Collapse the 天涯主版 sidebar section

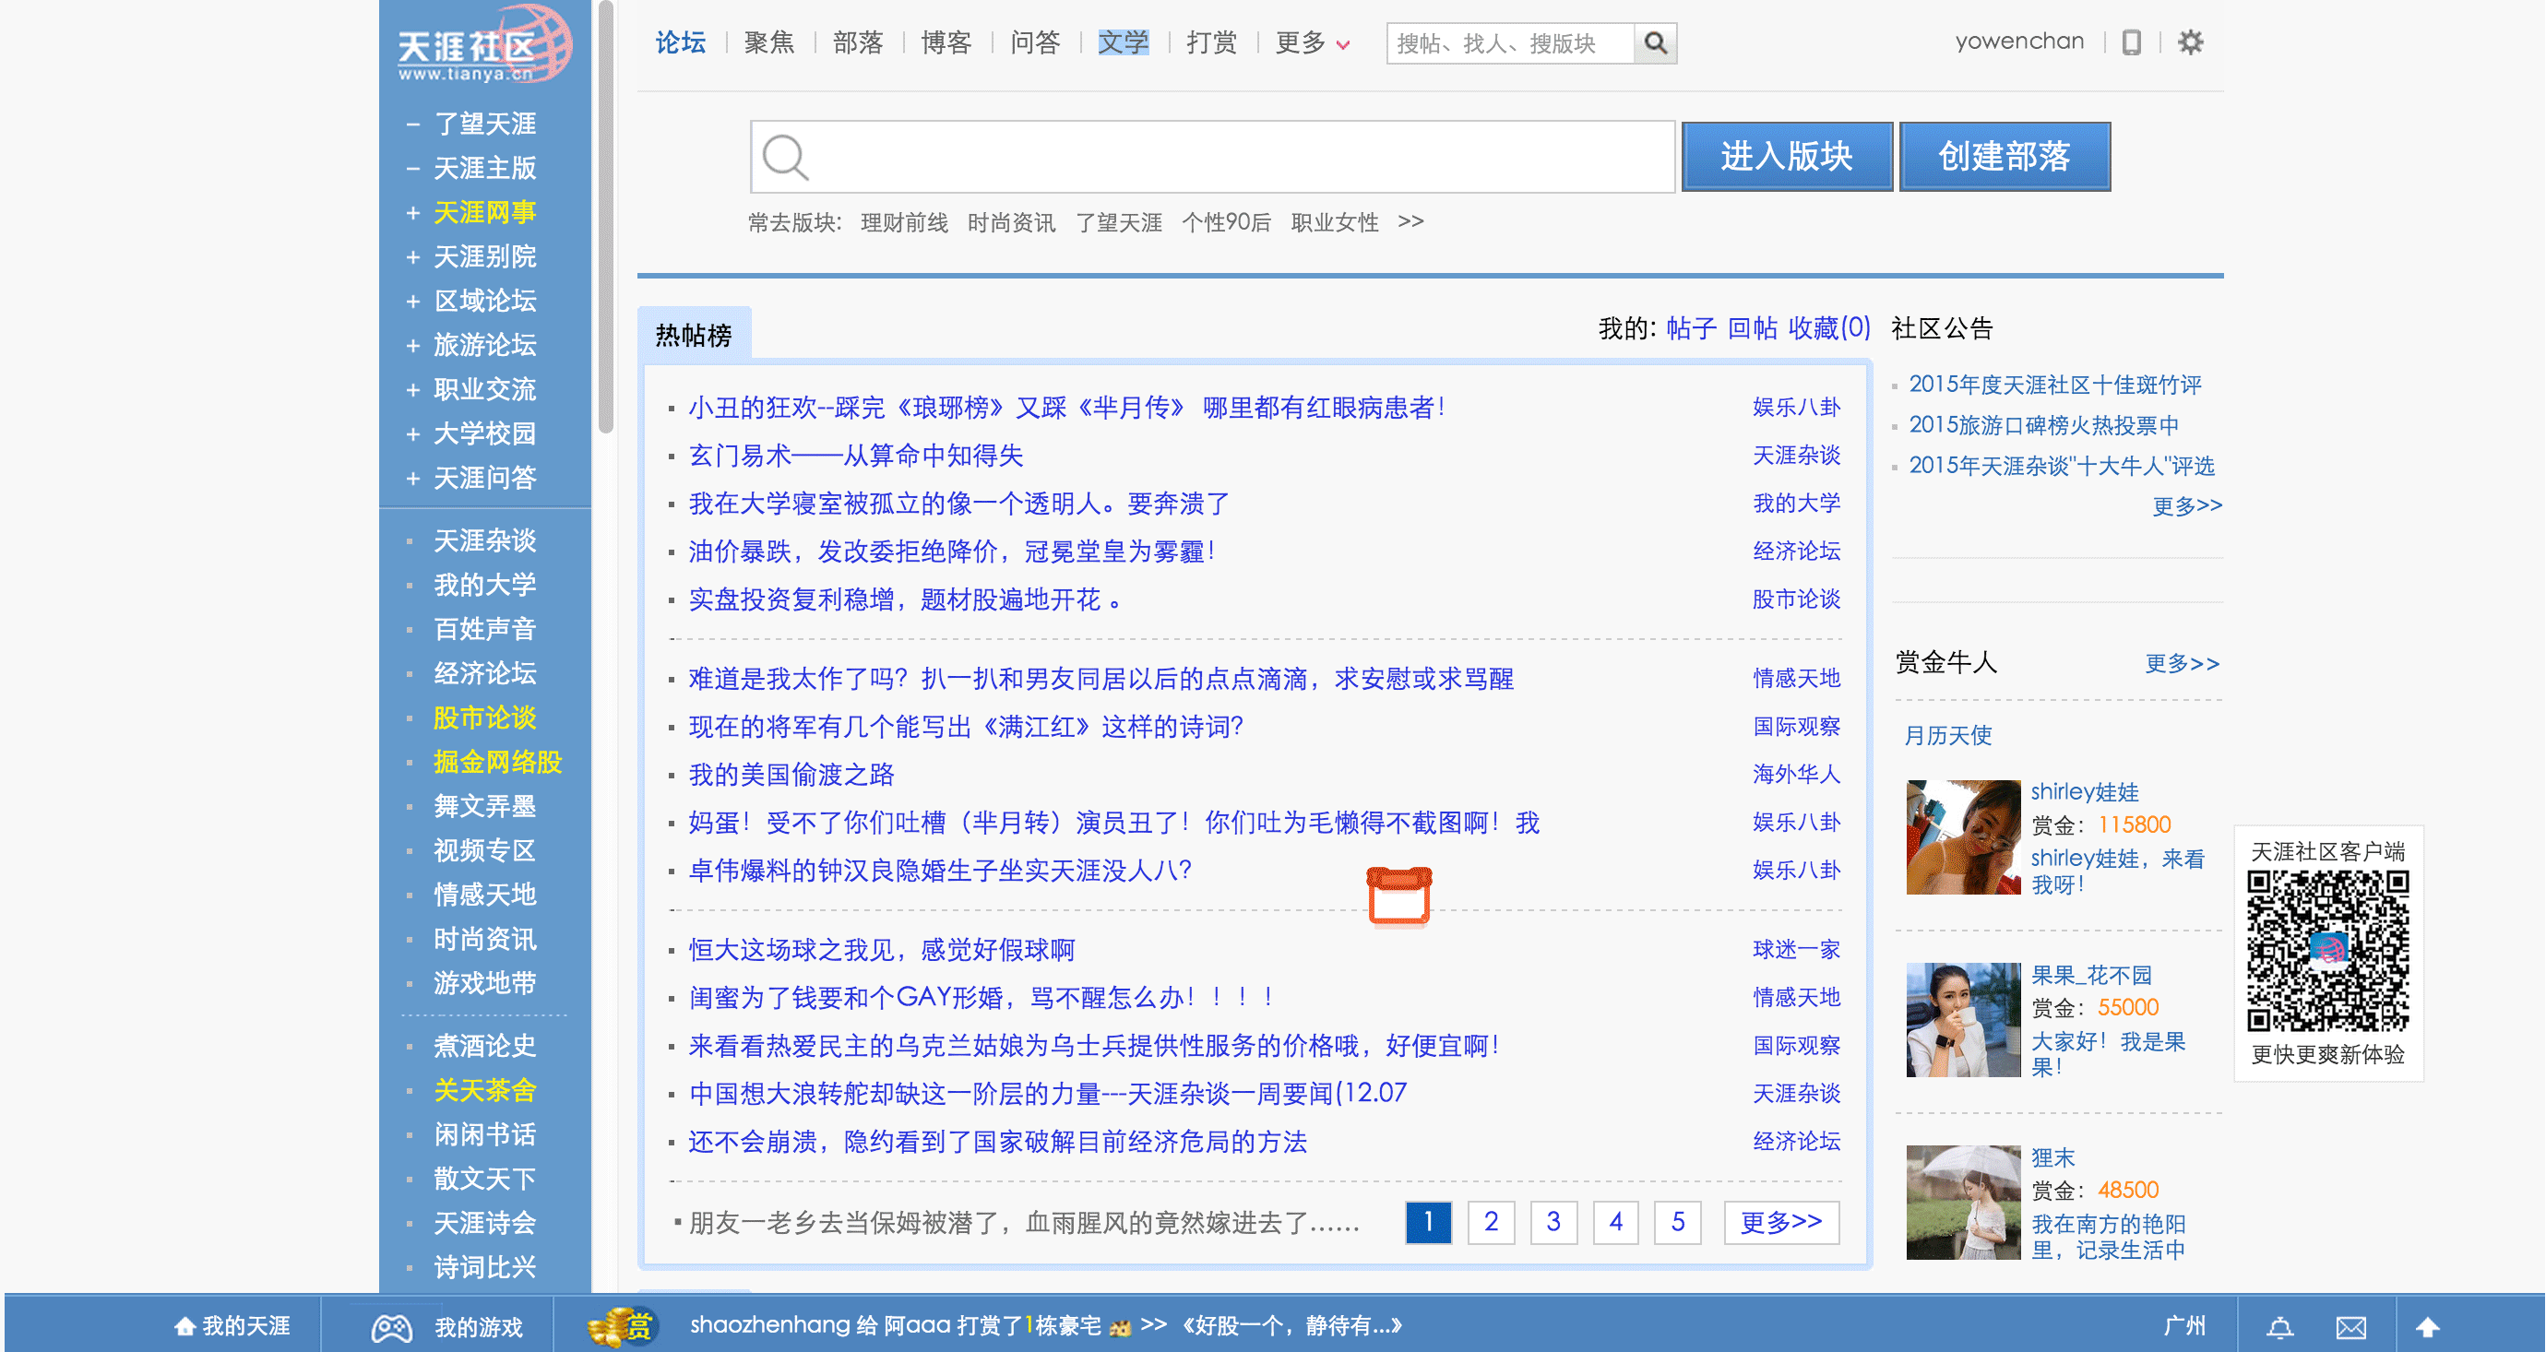pyautogui.click(x=412, y=168)
